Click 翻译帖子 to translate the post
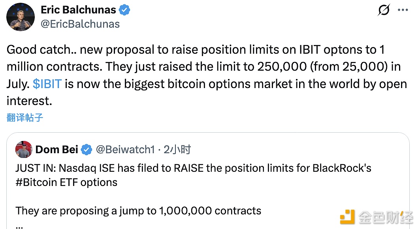 click(25, 117)
